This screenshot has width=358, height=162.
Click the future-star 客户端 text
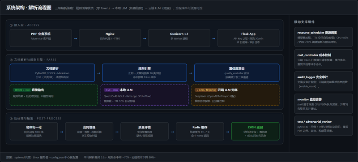tap(41, 38)
